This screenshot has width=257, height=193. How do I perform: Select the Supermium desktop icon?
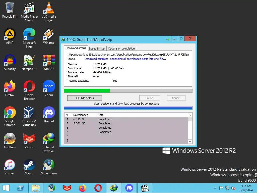(x=49, y=167)
